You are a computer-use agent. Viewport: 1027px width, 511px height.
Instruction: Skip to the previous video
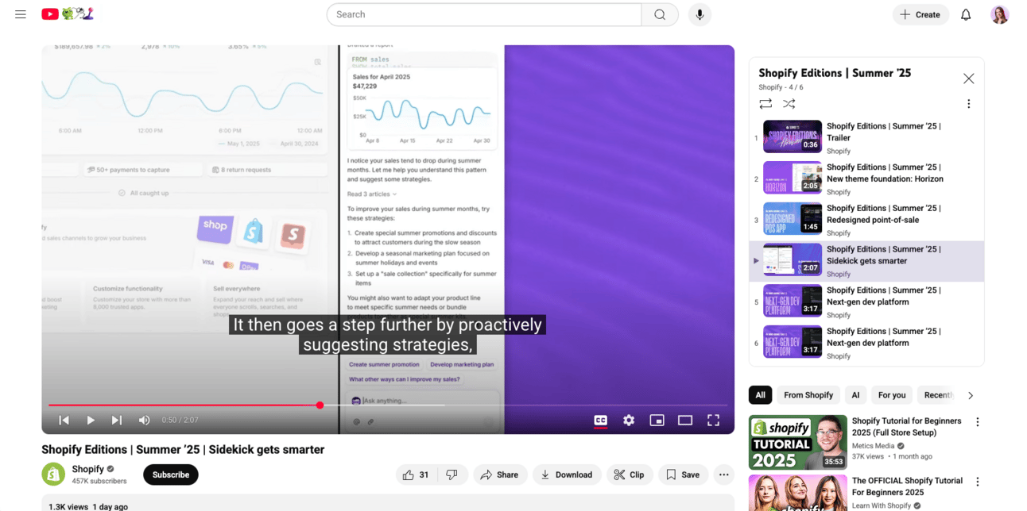[64, 421]
